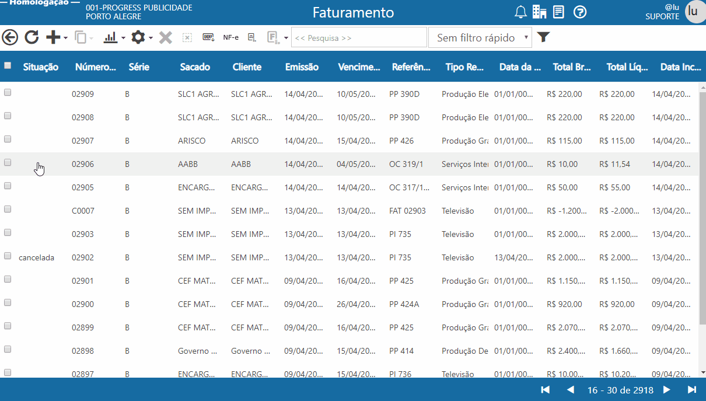Check the row checkbox for invoice 02909
This screenshot has height=401, width=706.
click(8, 92)
